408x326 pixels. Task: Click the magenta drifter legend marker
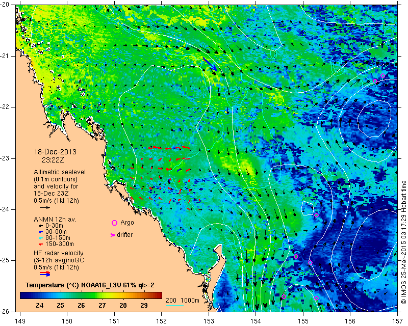pyautogui.click(x=113, y=235)
